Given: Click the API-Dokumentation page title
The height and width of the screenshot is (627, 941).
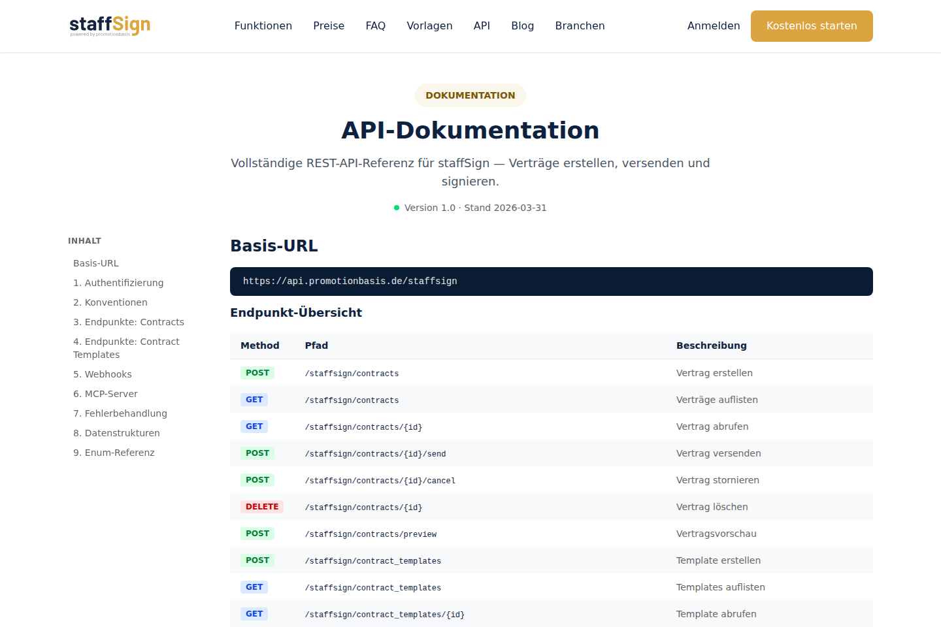Looking at the screenshot, I should click(x=470, y=131).
